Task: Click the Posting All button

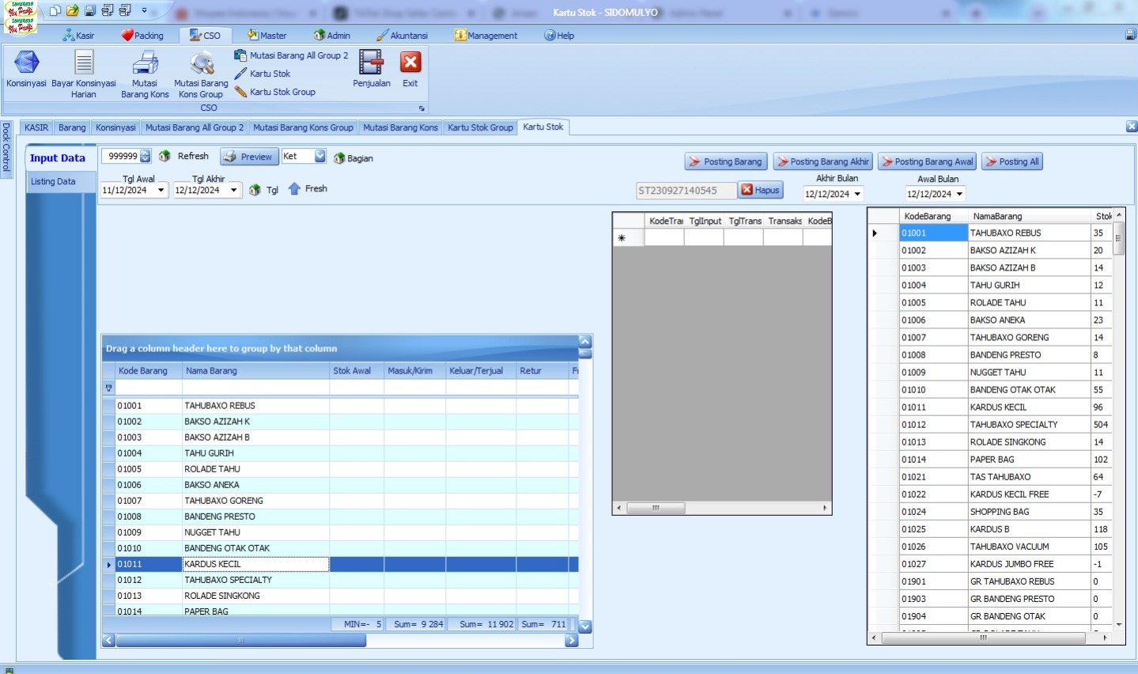Action: click(1012, 162)
